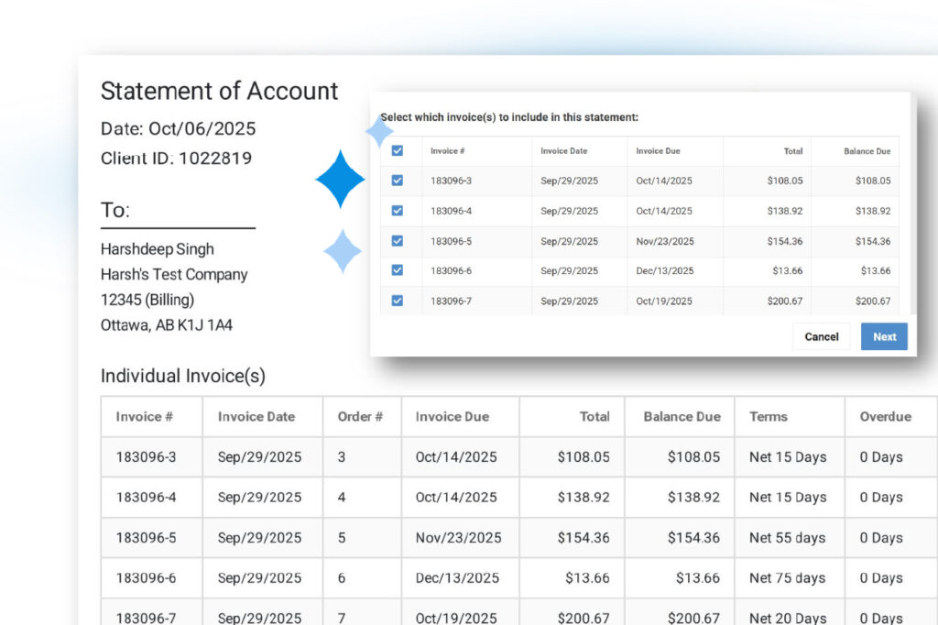The width and height of the screenshot is (938, 625).
Task: Select the Terms column header
Action: coord(768,416)
